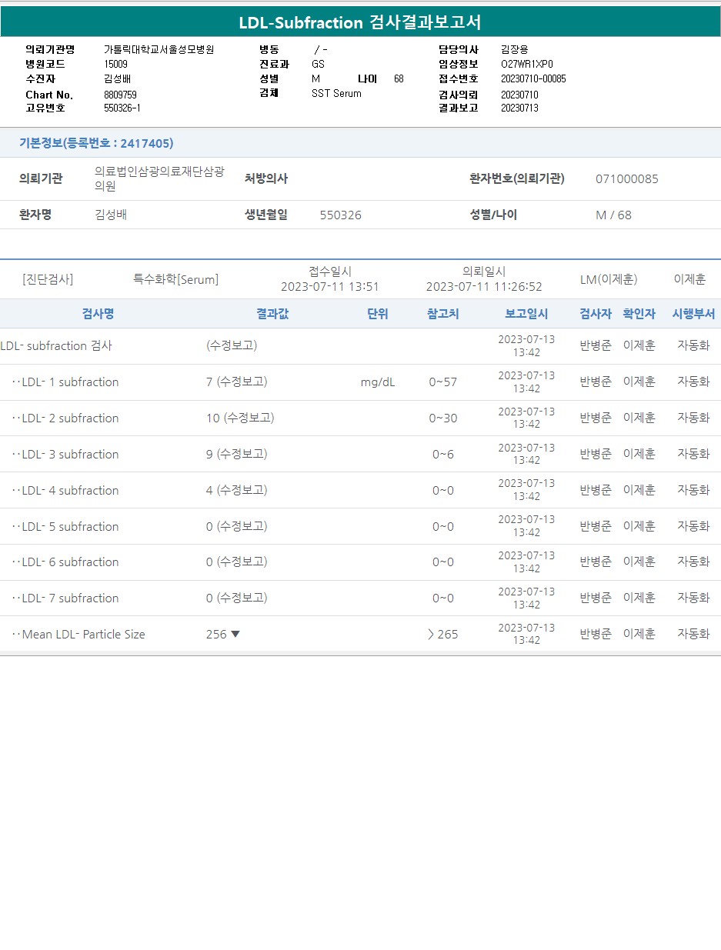The width and height of the screenshot is (721, 950).
Task: Click the 결과값 column header
Action: (x=272, y=314)
